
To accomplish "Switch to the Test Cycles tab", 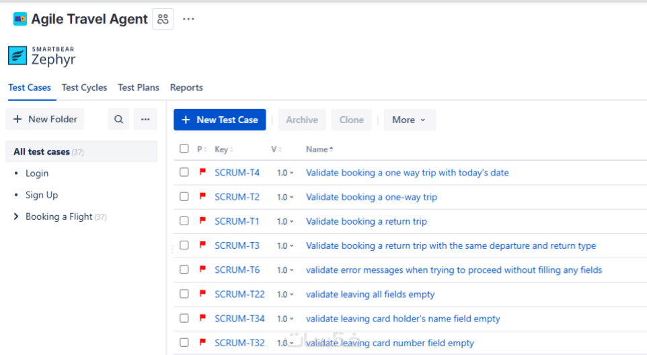I will [84, 87].
